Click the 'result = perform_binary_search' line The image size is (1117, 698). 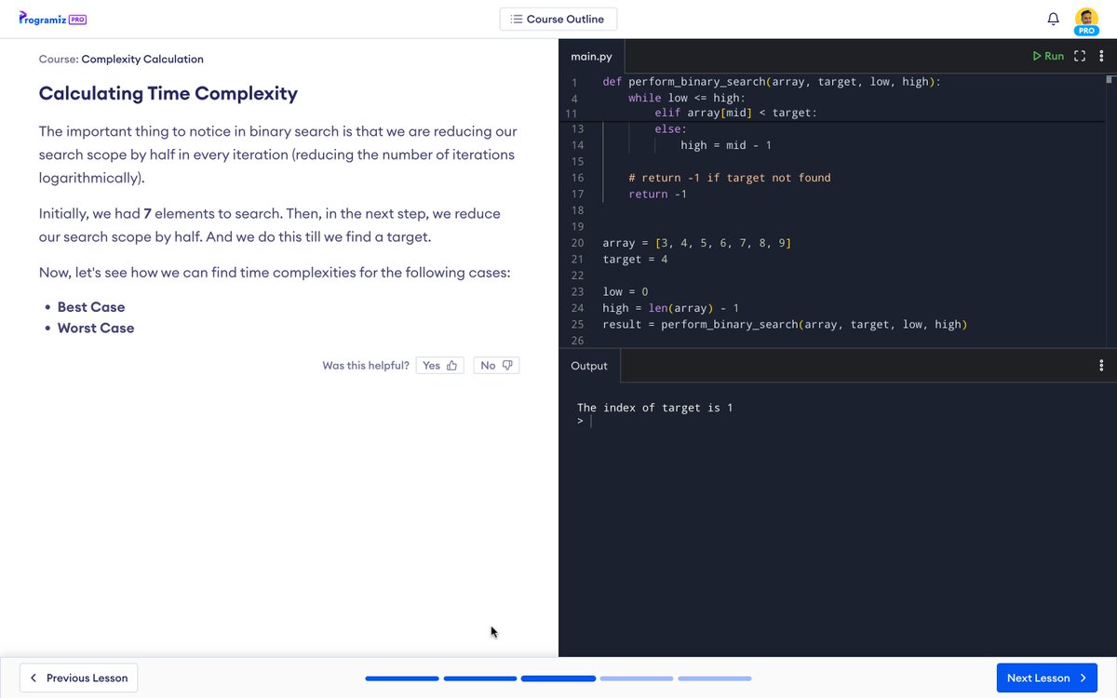(785, 325)
